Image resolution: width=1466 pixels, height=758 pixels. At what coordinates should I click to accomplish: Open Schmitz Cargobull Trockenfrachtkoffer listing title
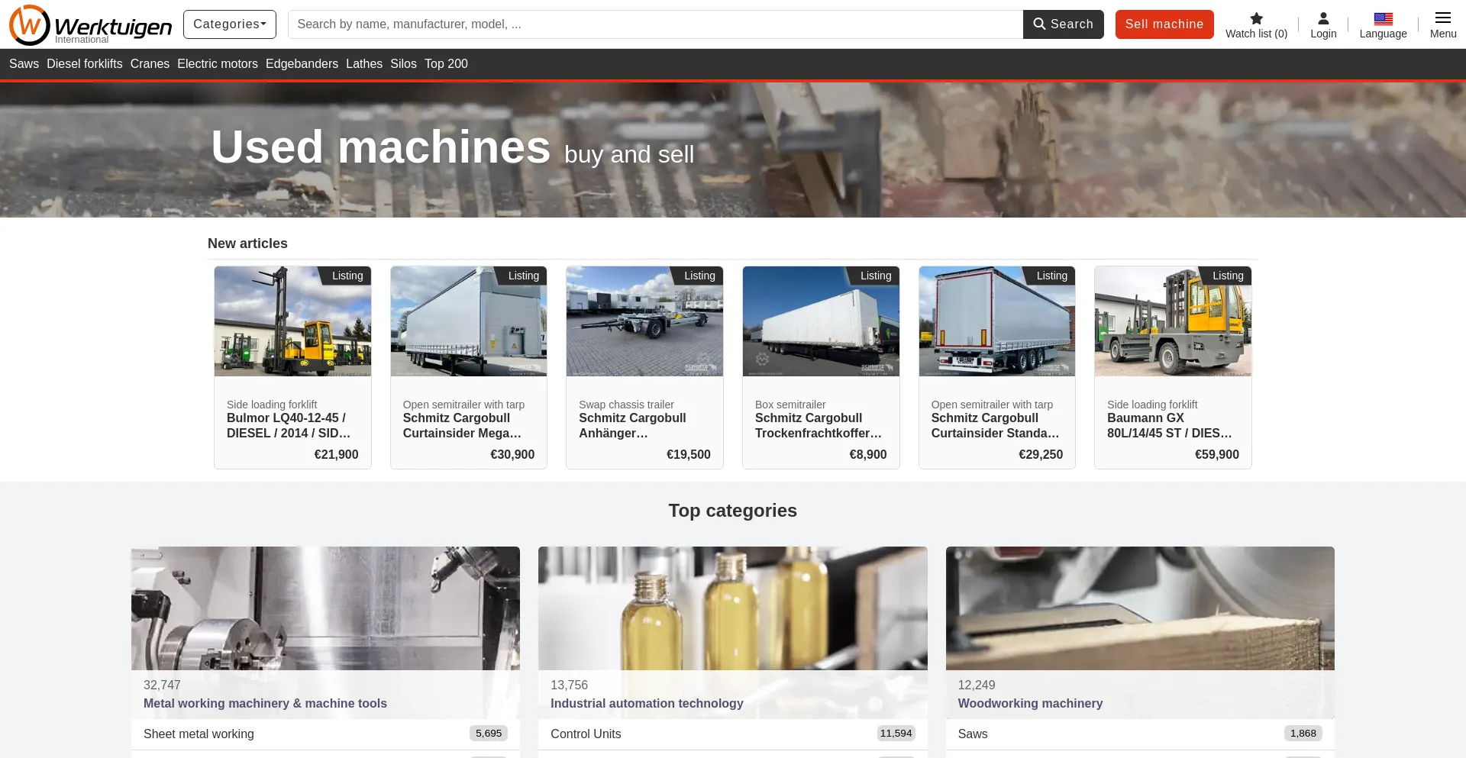point(819,426)
